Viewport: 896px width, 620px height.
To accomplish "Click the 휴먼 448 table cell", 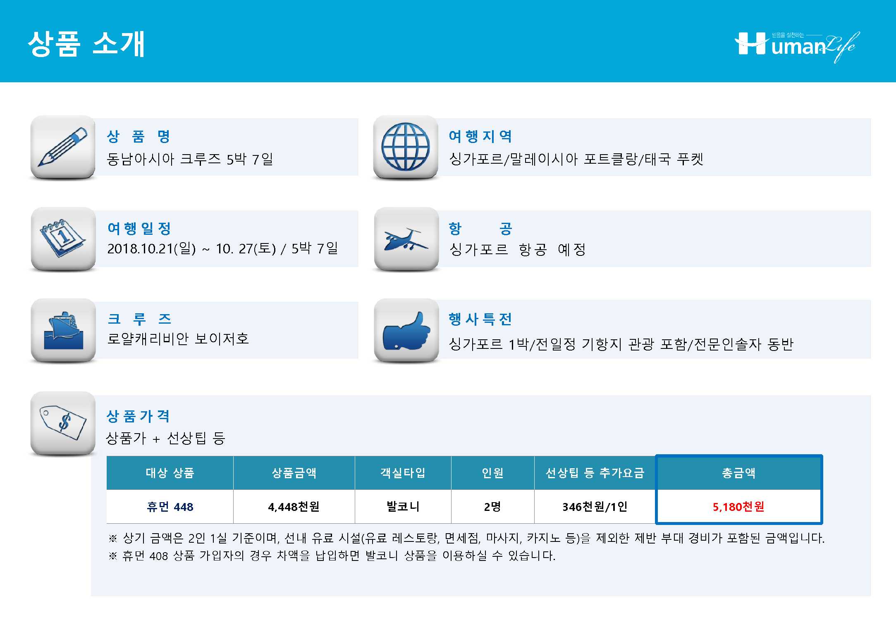I will tap(170, 507).
